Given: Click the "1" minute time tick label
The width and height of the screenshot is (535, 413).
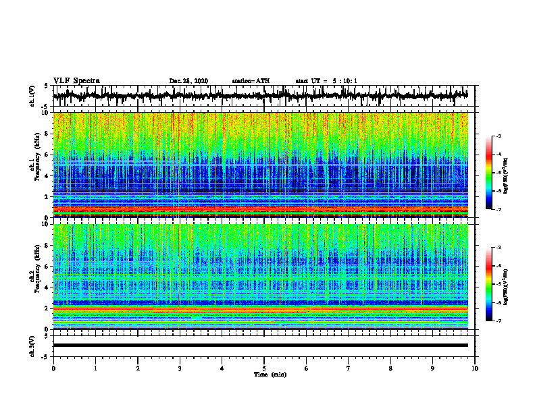Looking at the screenshot, I should (x=95, y=368).
